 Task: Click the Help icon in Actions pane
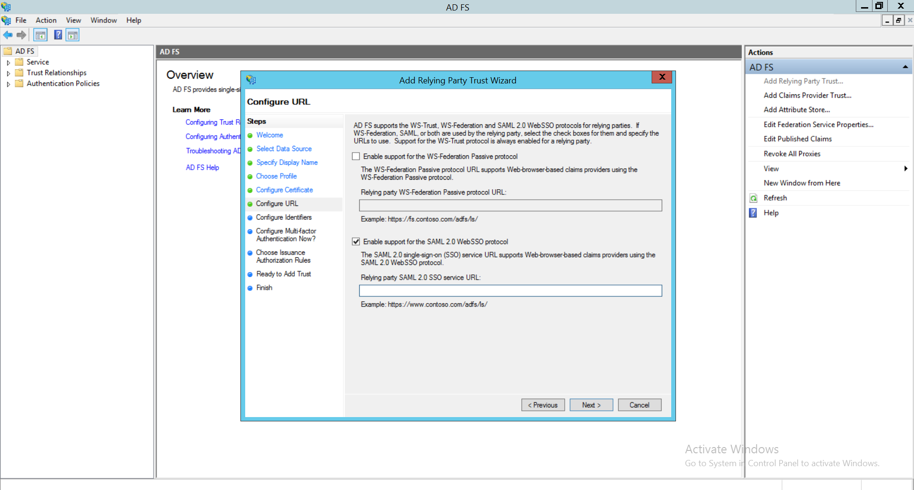753,213
